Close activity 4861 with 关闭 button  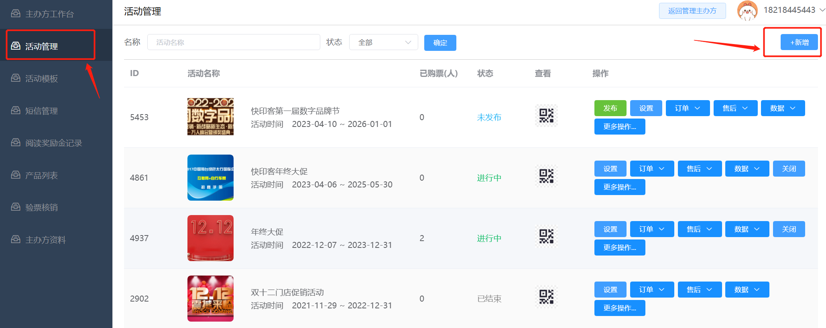(x=788, y=169)
